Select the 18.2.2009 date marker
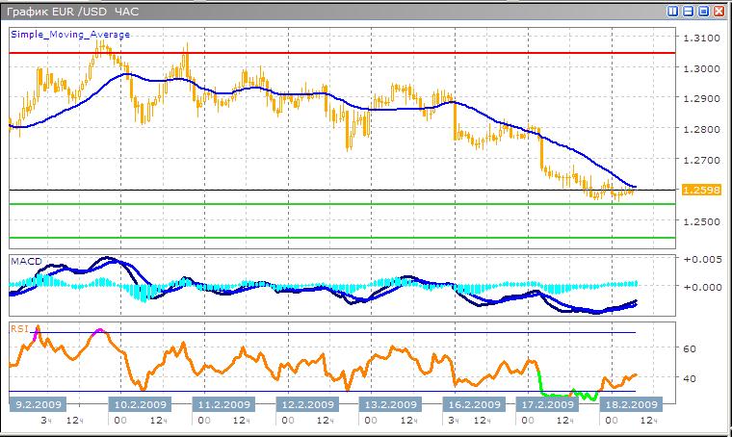The width and height of the screenshot is (732, 437). pos(630,404)
